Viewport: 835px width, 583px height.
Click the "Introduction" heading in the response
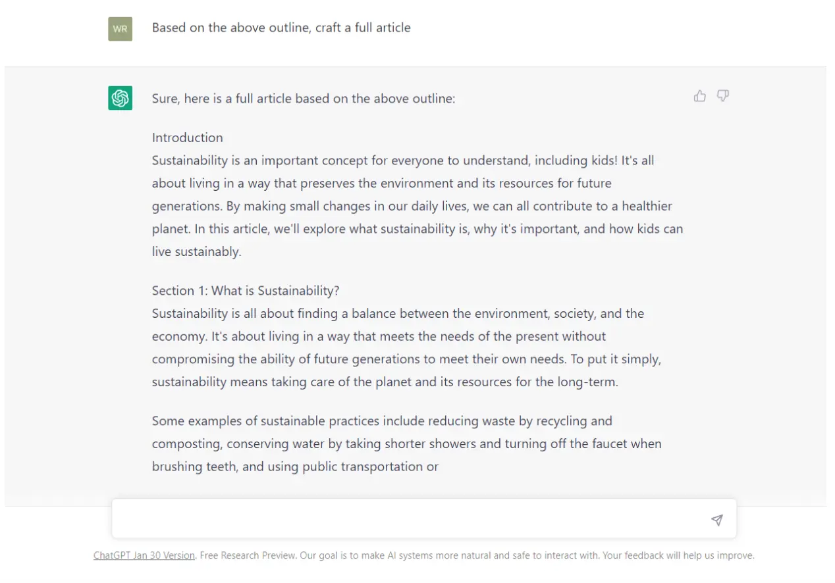point(187,138)
